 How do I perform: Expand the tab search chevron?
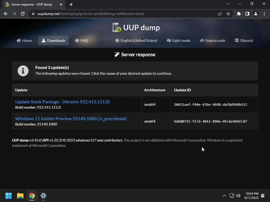click(x=228, y=4)
